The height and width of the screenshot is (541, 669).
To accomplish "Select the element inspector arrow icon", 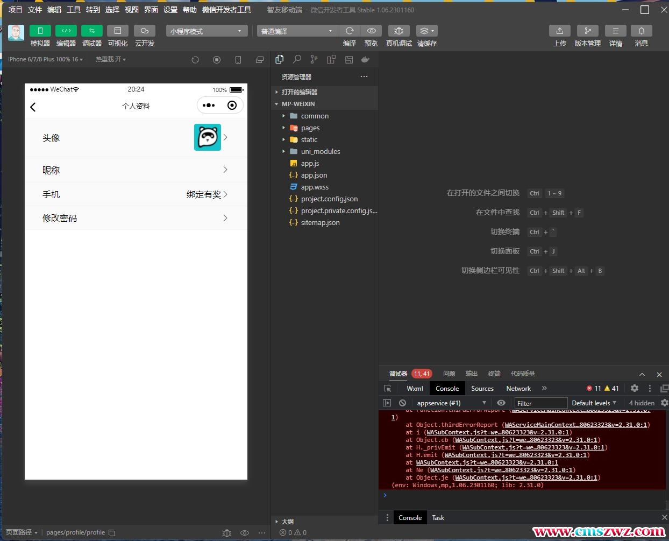I will click(x=387, y=388).
